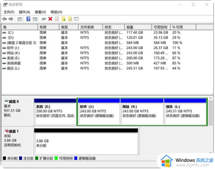Click the graphical pane vertical scrollbar thumb
Screen dimensions: 215x169
(x=210, y=113)
